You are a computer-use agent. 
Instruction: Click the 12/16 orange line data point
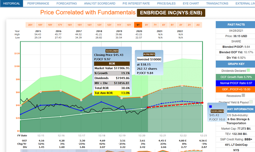pyautogui.click(x=61, y=91)
